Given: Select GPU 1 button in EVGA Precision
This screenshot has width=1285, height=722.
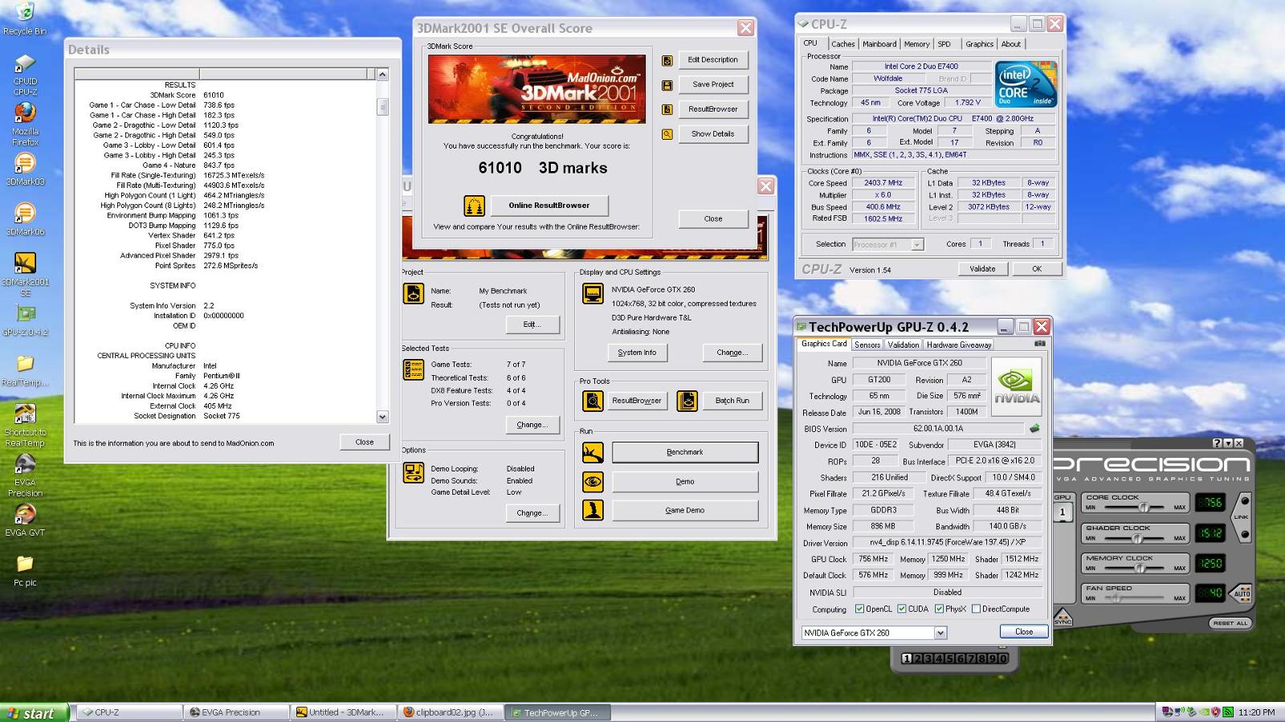Looking at the screenshot, I should coord(1063,512).
